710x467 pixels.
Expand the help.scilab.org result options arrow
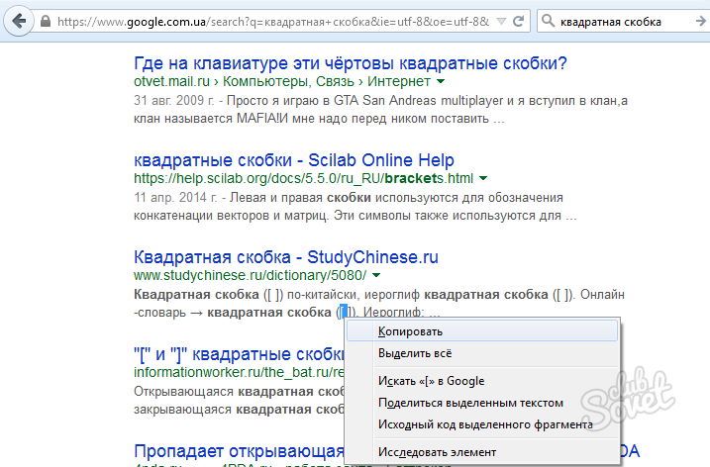click(x=483, y=178)
